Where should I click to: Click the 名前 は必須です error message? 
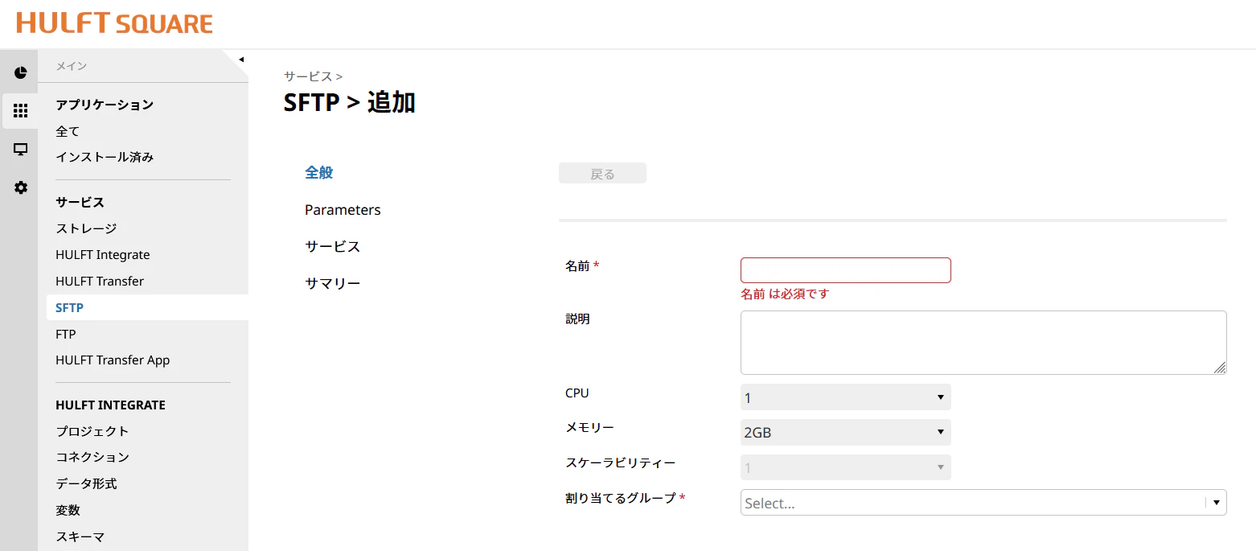coord(785,294)
